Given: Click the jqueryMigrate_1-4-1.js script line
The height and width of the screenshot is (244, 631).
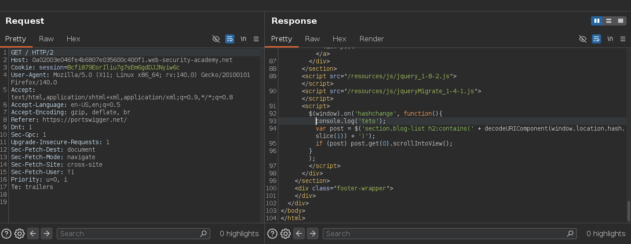Looking at the screenshot, I should (x=391, y=91).
